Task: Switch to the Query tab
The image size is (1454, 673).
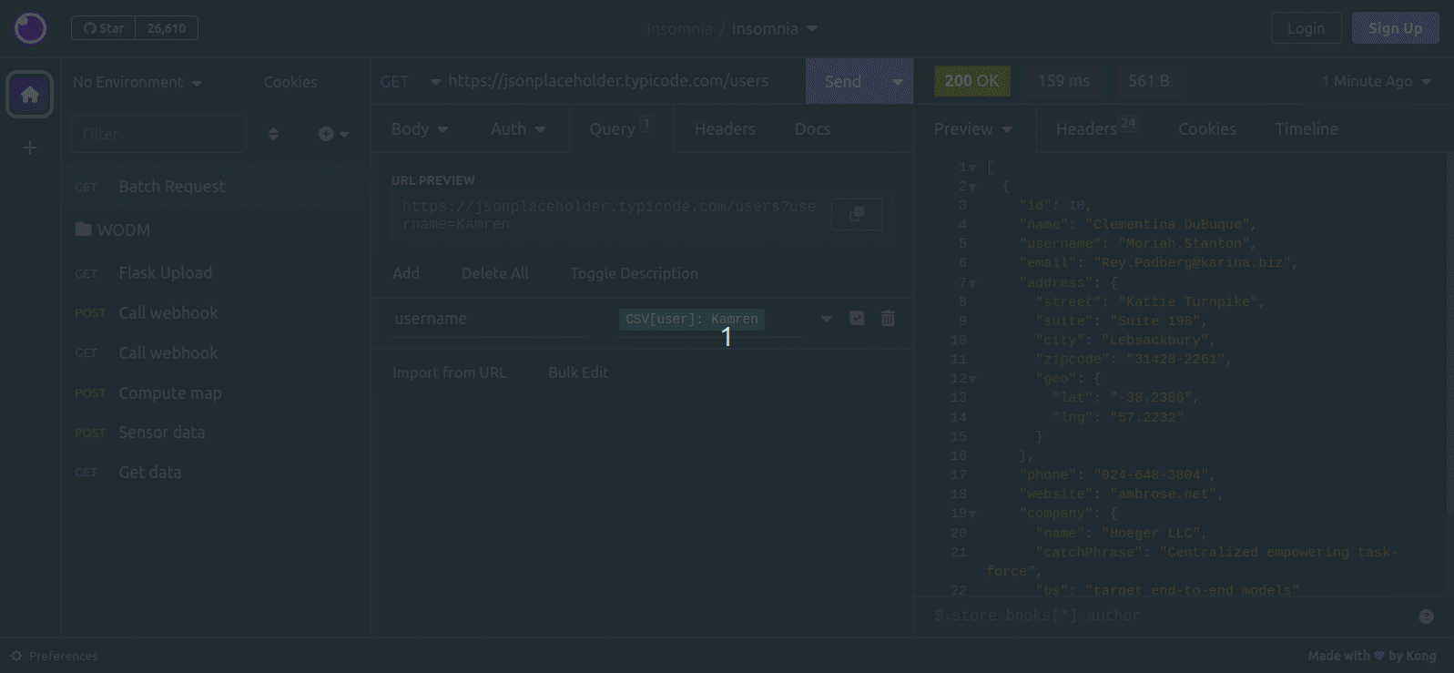Action: click(621, 129)
